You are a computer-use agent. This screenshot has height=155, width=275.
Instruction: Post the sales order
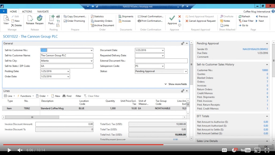(51, 20)
